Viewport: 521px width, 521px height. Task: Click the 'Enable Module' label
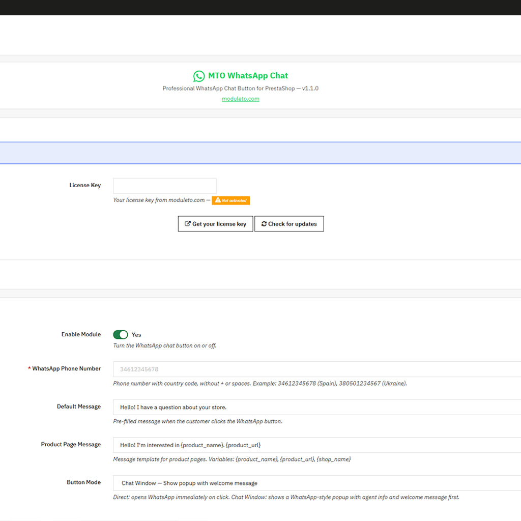(x=81, y=334)
